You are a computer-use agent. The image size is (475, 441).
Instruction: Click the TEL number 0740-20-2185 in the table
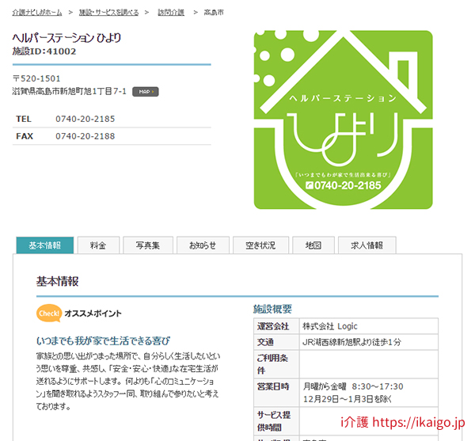click(85, 119)
